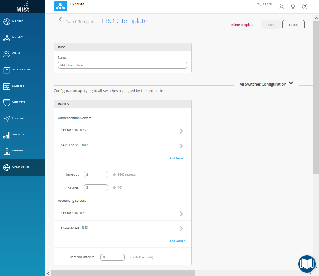Expand authentication server 54.203.27.225:1812
This screenshot has height=276, width=319.
181,146
